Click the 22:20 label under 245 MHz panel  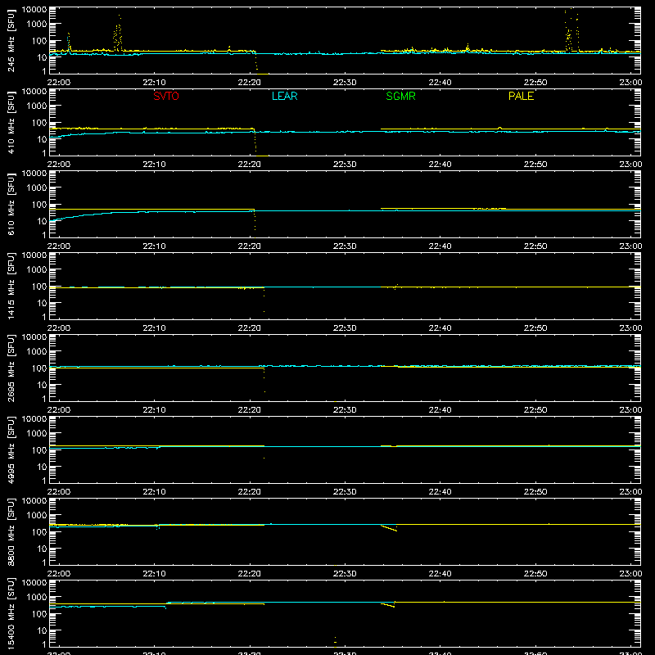click(250, 83)
